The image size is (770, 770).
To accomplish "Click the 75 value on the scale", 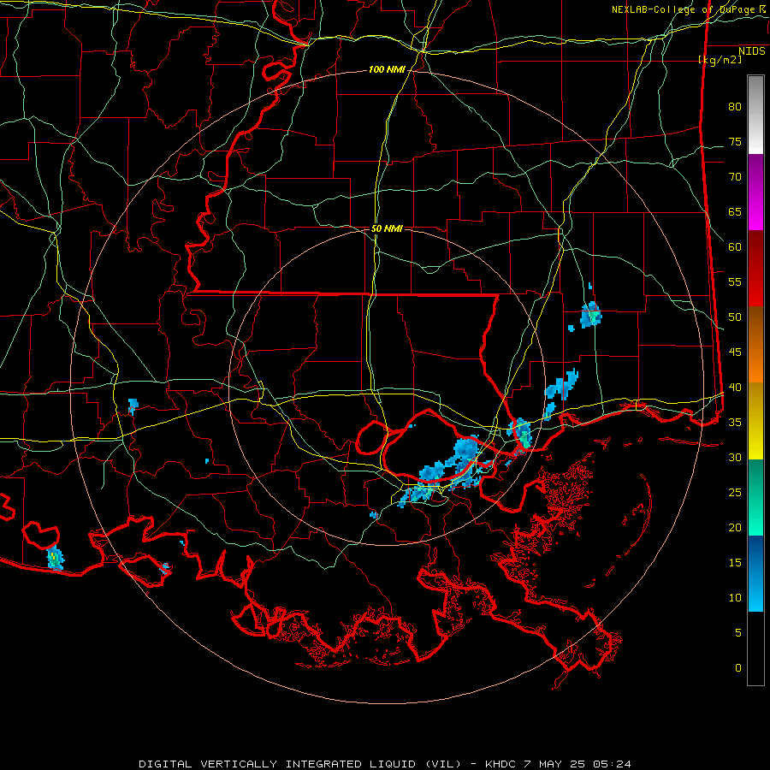I will [x=735, y=141].
